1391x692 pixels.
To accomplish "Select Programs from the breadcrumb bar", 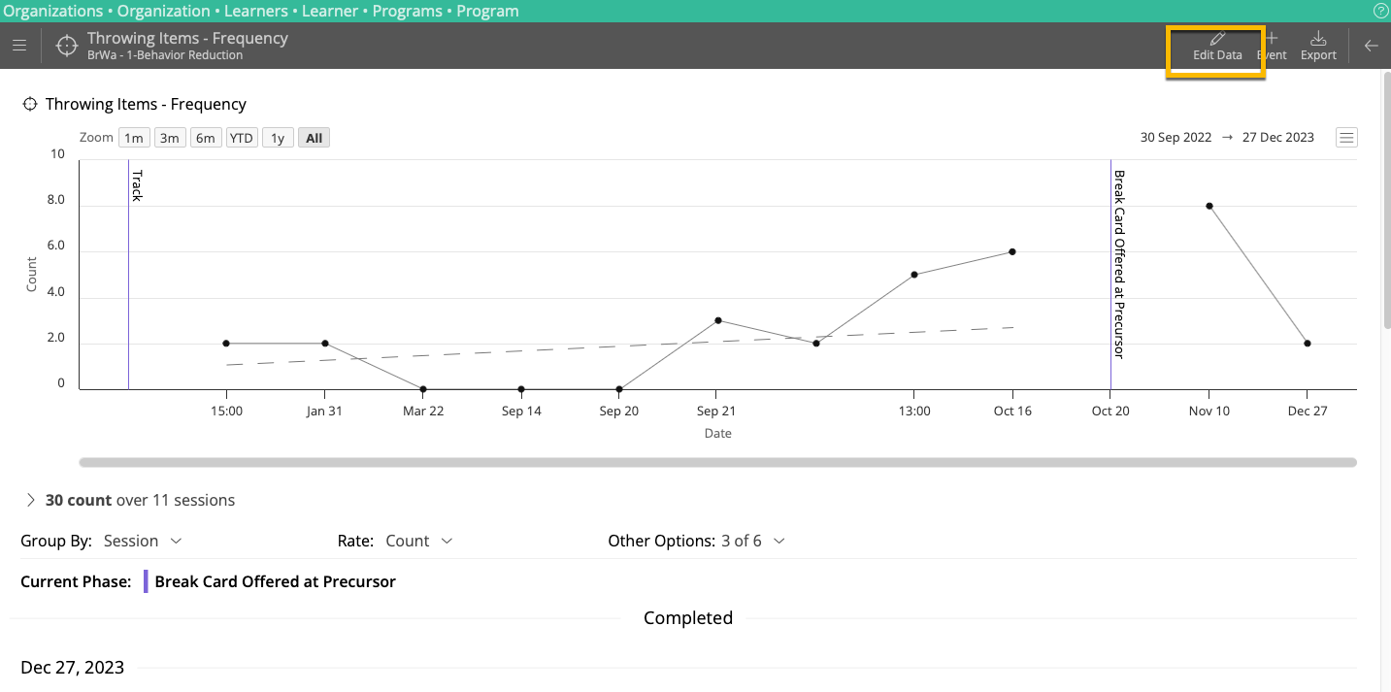I will (407, 11).
